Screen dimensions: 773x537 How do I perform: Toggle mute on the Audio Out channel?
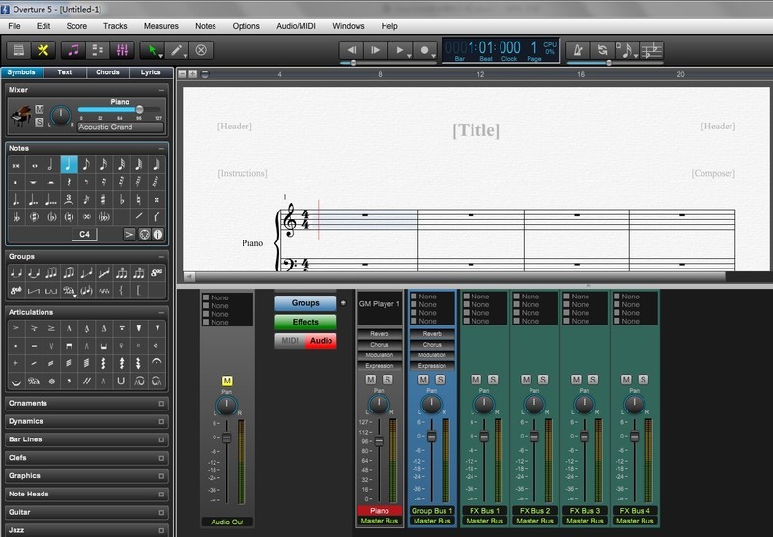point(227,381)
